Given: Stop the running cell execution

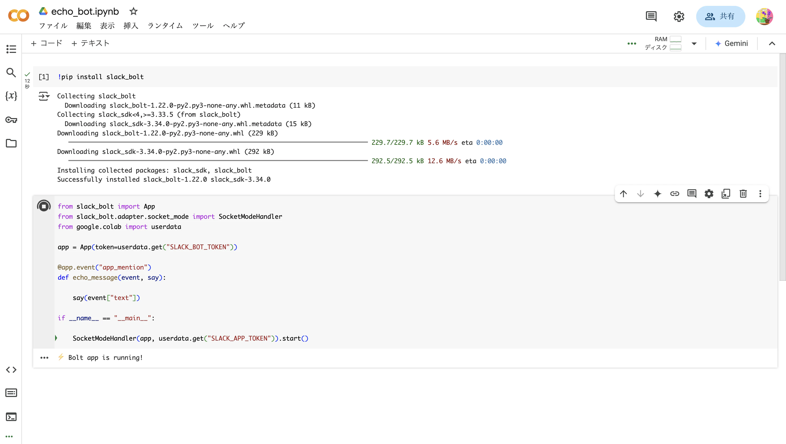Looking at the screenshot, I should [44, 206].
